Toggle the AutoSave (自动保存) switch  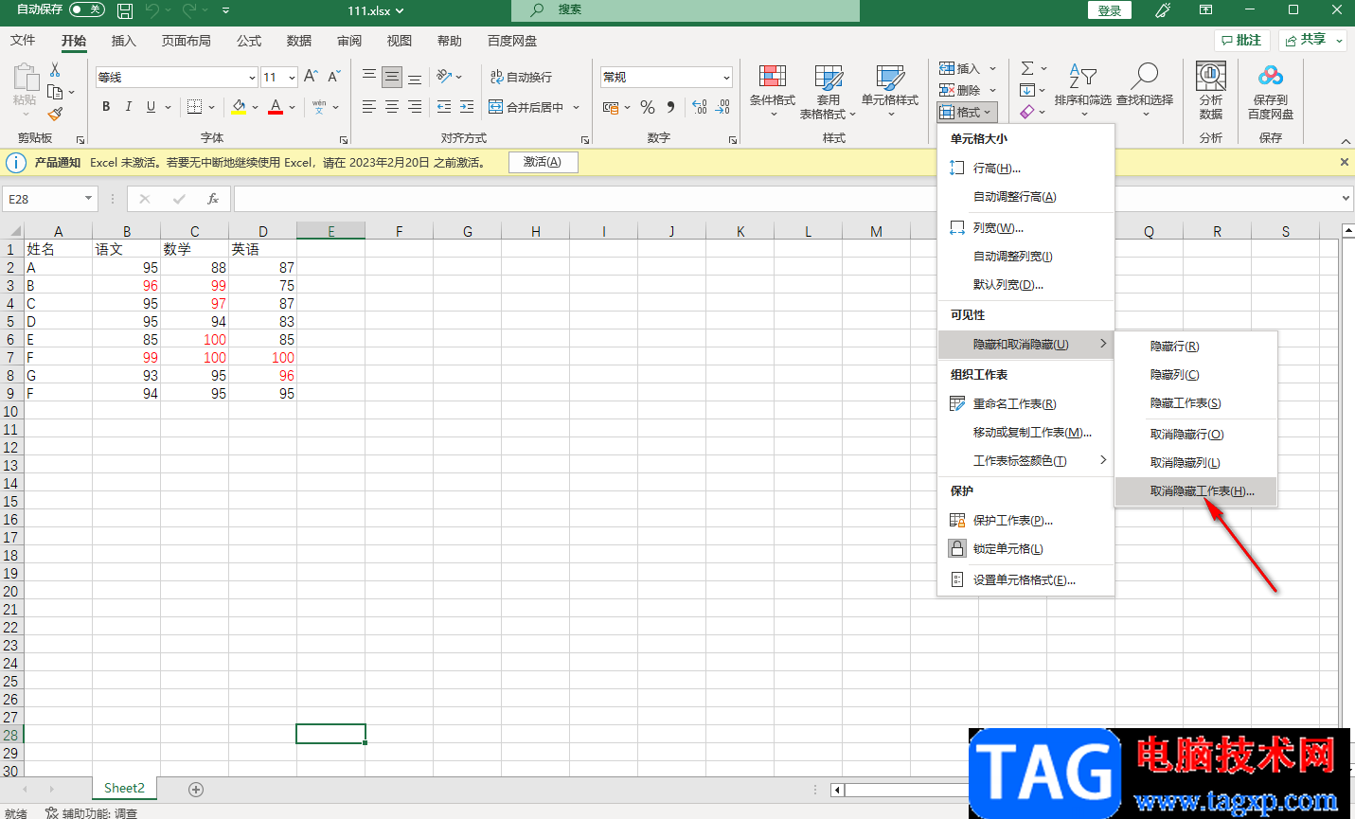(87, 9)
